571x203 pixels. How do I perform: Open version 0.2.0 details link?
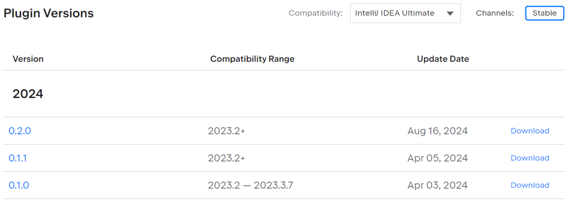[20, 131]
